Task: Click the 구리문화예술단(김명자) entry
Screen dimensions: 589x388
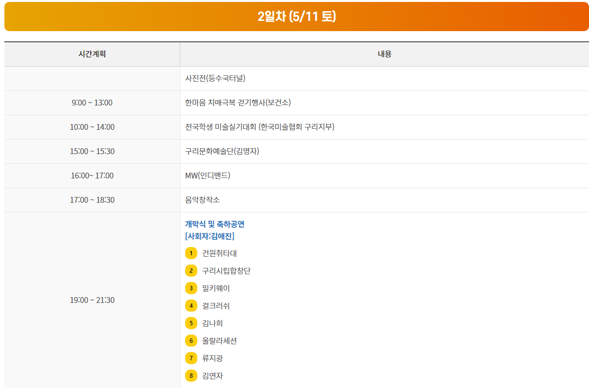Action: 222,151
